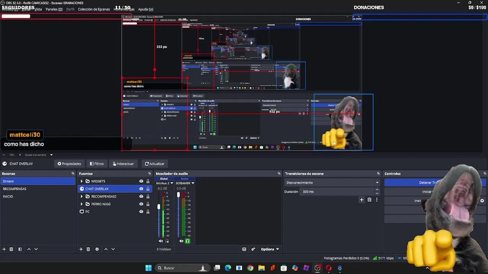
Task: Open scene filters icon in Escenas toolbar
Action: (20, 249)
